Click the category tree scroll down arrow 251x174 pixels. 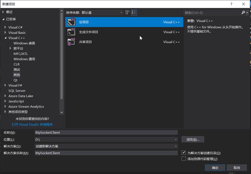62,112
